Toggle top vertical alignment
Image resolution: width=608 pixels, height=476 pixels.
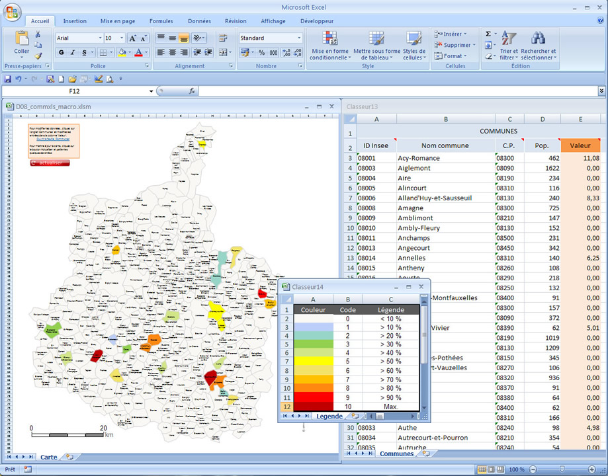(161, 38)
